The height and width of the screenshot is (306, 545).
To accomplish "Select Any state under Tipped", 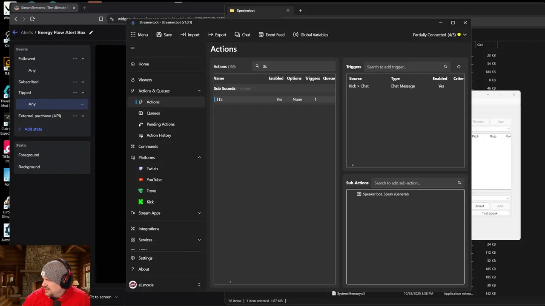I will [52, 104].
